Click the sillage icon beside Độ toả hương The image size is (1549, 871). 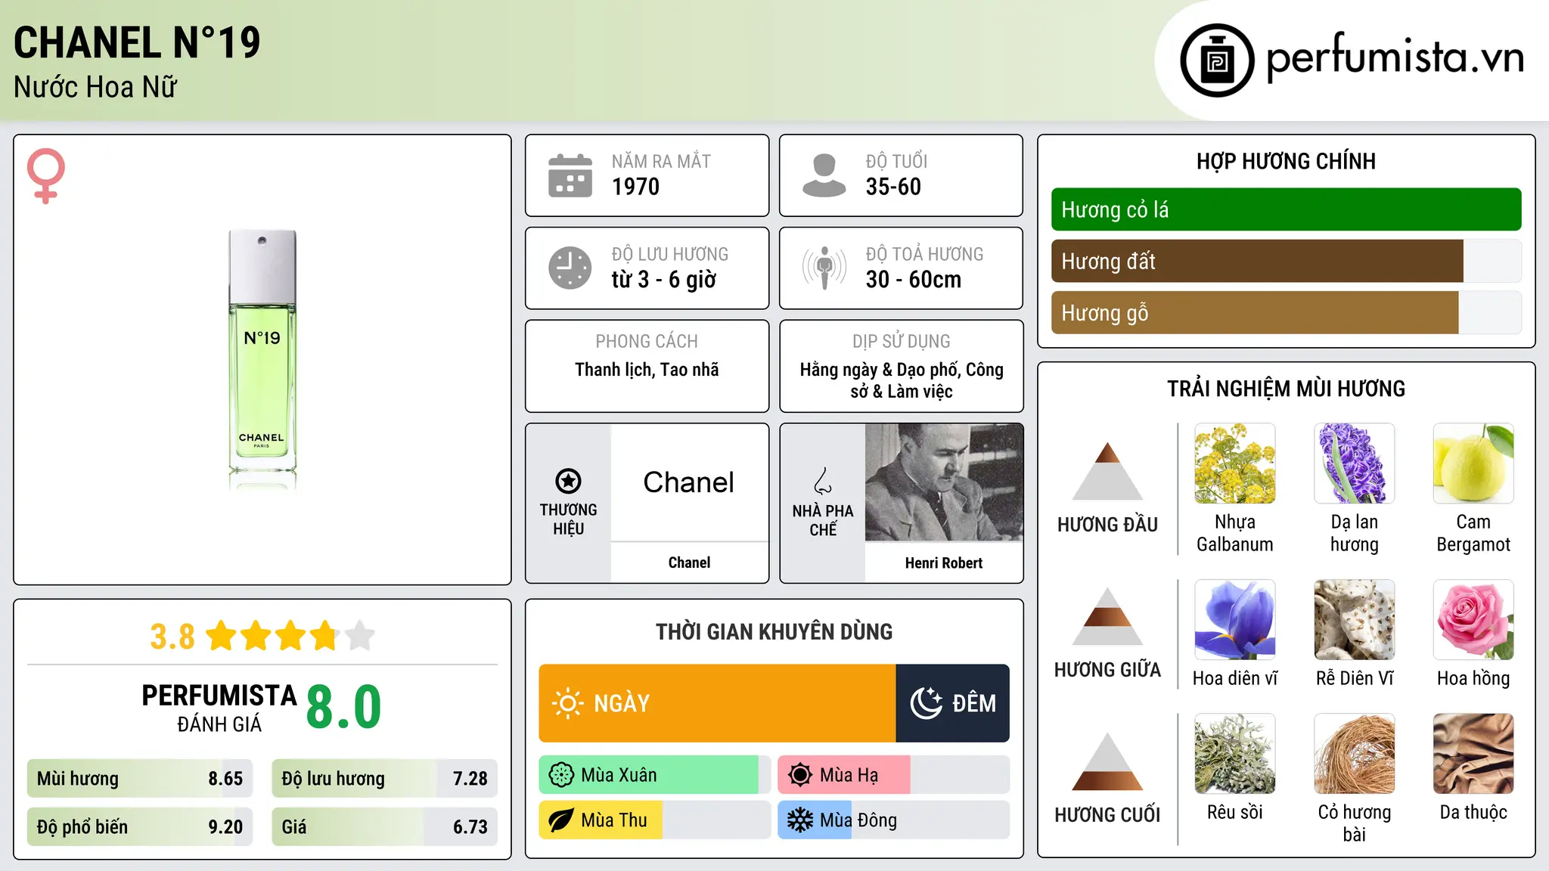[824, 268]
